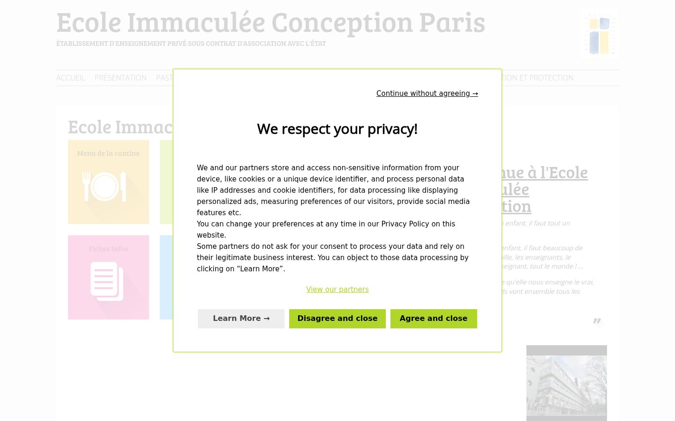675x421 pixels.
Task: Open the school building photo thumbnail
Action: 567,383
